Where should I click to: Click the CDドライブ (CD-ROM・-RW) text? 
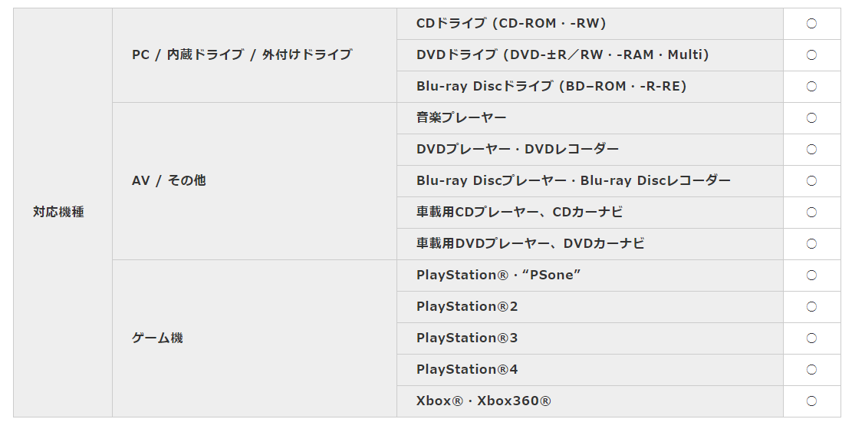pyautogui.click(x=511, y=23)
